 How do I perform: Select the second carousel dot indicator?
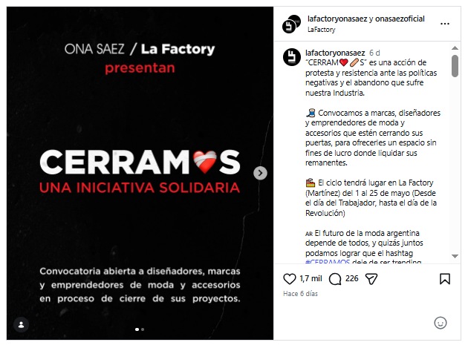pos(143,329)
